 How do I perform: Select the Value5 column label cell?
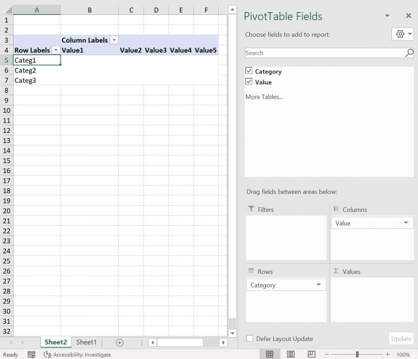[x=206, y=50]
